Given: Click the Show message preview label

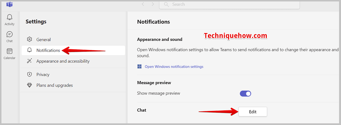Looking at the screenshot, I should click(159, 93).
